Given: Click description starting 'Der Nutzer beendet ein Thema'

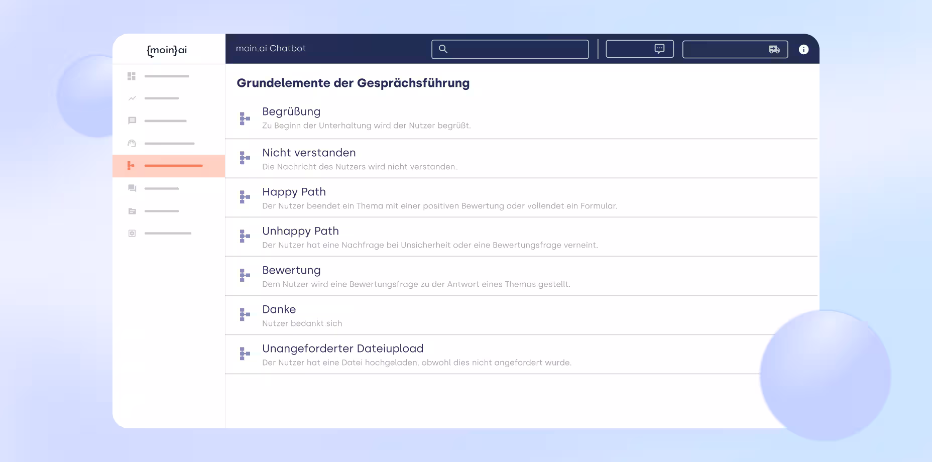Looking at the screenshot, I should pyautogui.click(x=440, y=206).
